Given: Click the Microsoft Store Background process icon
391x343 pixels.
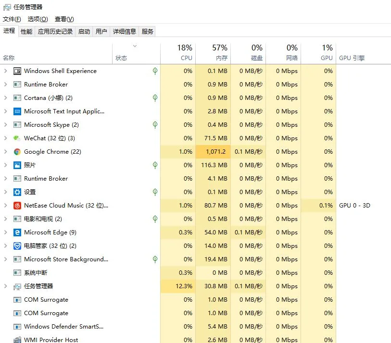Looking at the screenshot, I should pos(17,259).
